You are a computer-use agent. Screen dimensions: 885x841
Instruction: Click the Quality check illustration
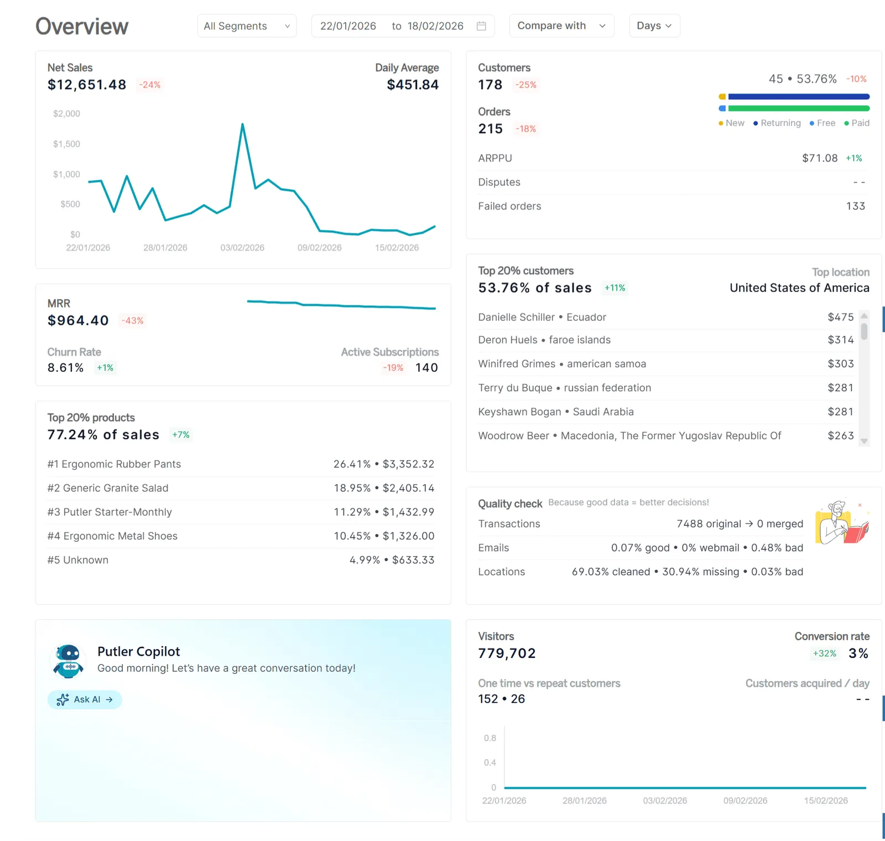click(x=842, y=522)
